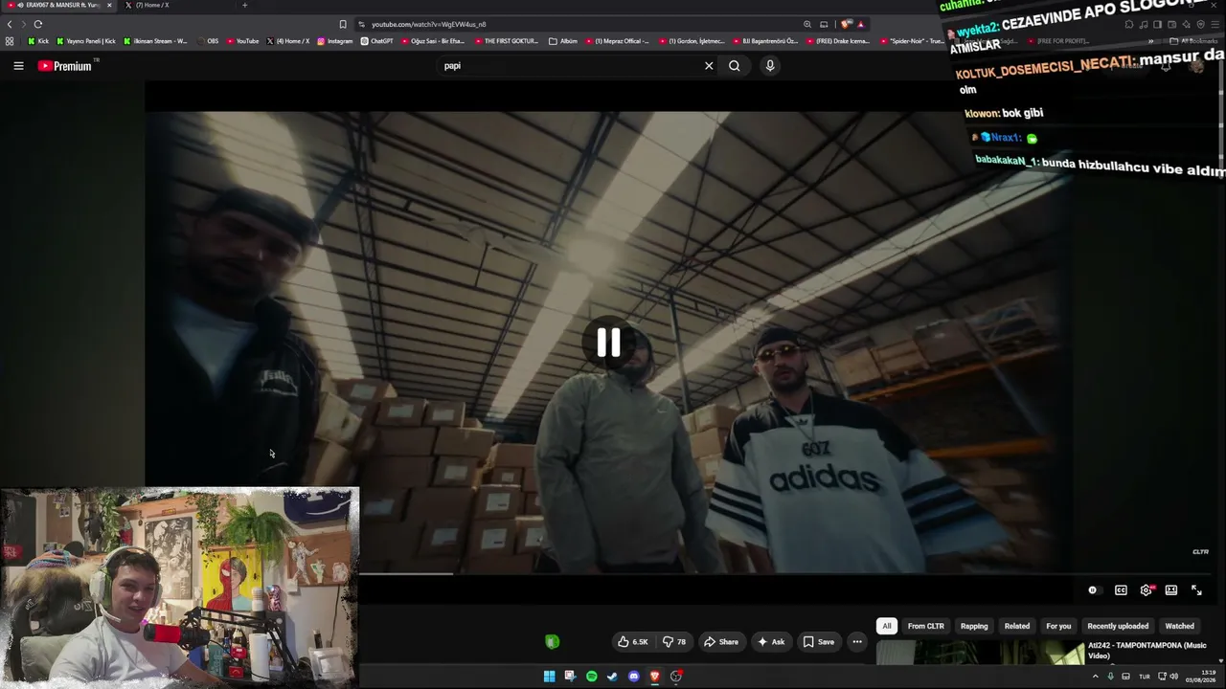Enter full screen with the player's corner icon
The width and height of the screenshot is (1226, 689).
click(1196, 590)
